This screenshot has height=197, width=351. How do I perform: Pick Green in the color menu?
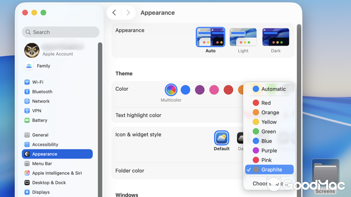[x=269, y=132]
